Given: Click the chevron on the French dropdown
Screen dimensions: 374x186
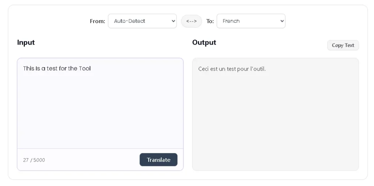Looking at the screenshot, I should coord(282,21).
